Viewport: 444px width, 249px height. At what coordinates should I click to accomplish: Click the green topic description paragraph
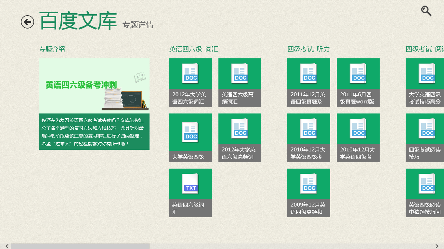click(x=94, y=132)
